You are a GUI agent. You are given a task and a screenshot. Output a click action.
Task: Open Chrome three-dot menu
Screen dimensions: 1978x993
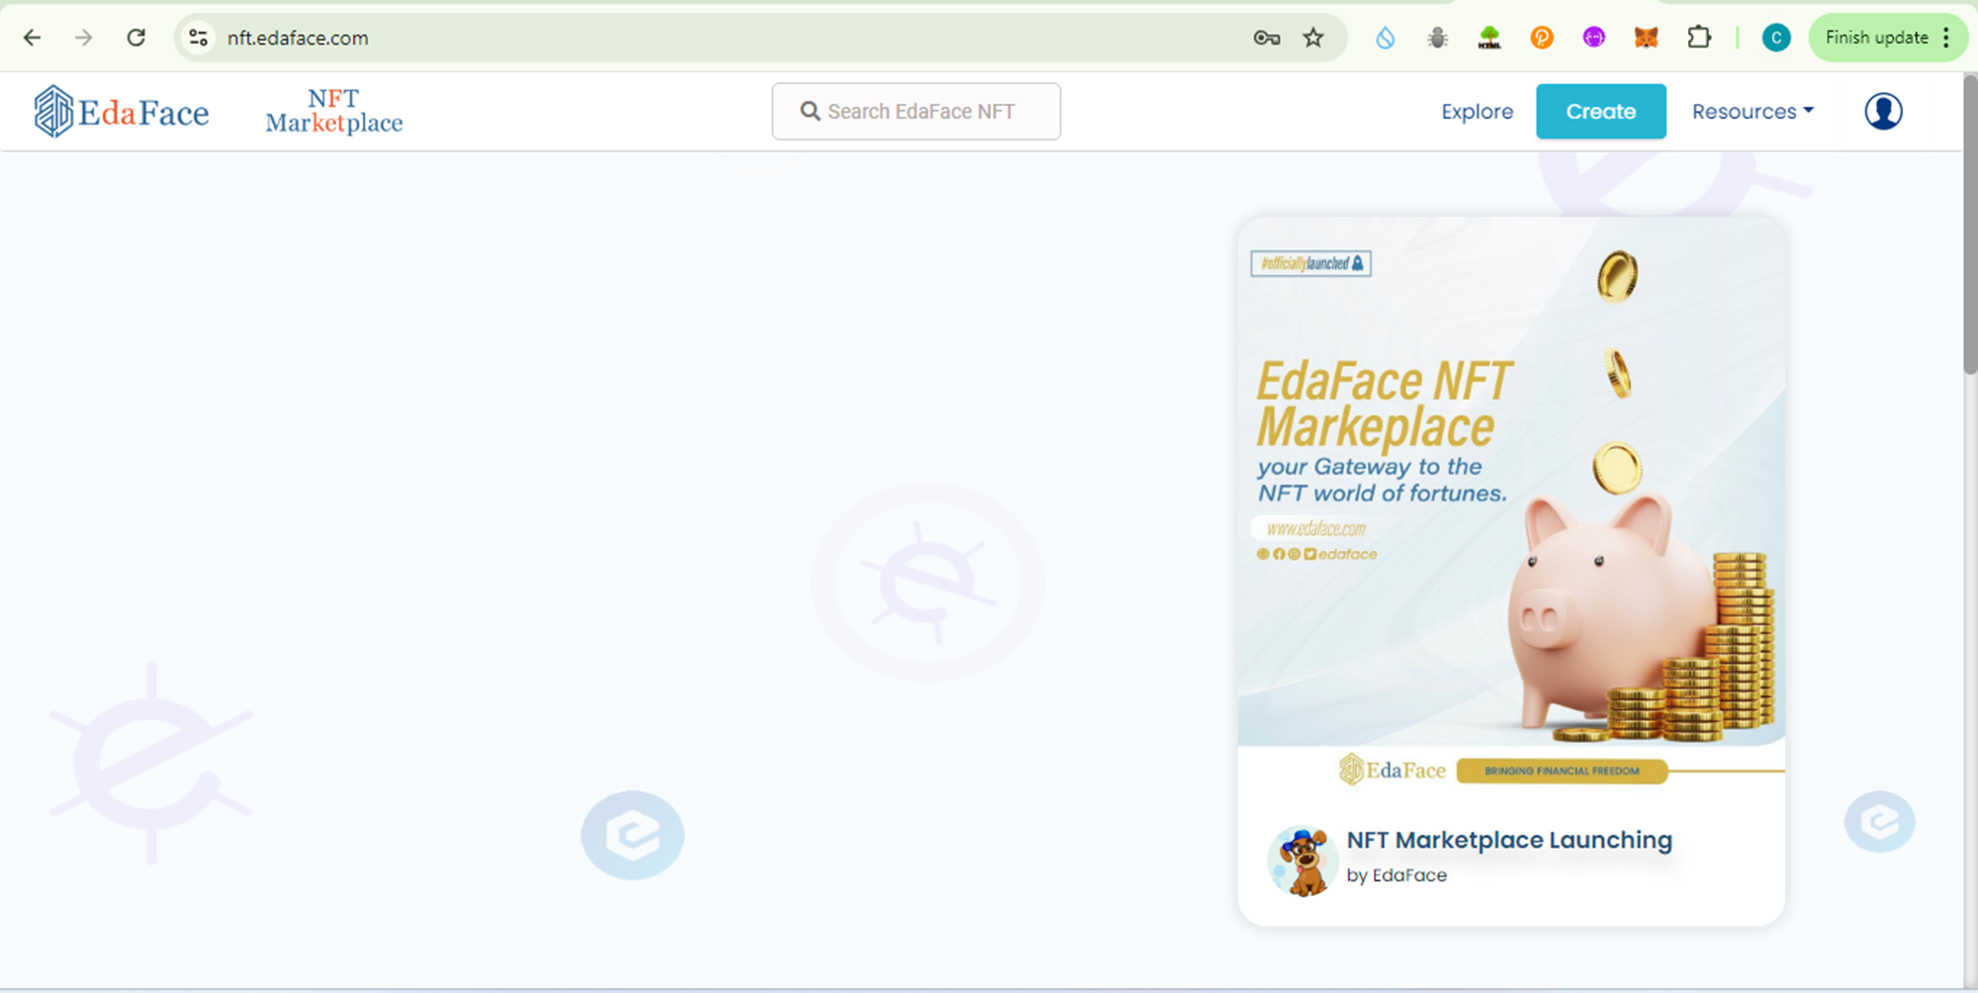(1946, 38)
